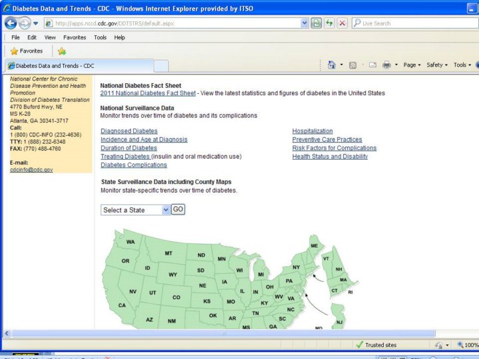Expand the address bar URL history dropdown
The width and height of the screenshot is (479, 359).
point(305,23)
